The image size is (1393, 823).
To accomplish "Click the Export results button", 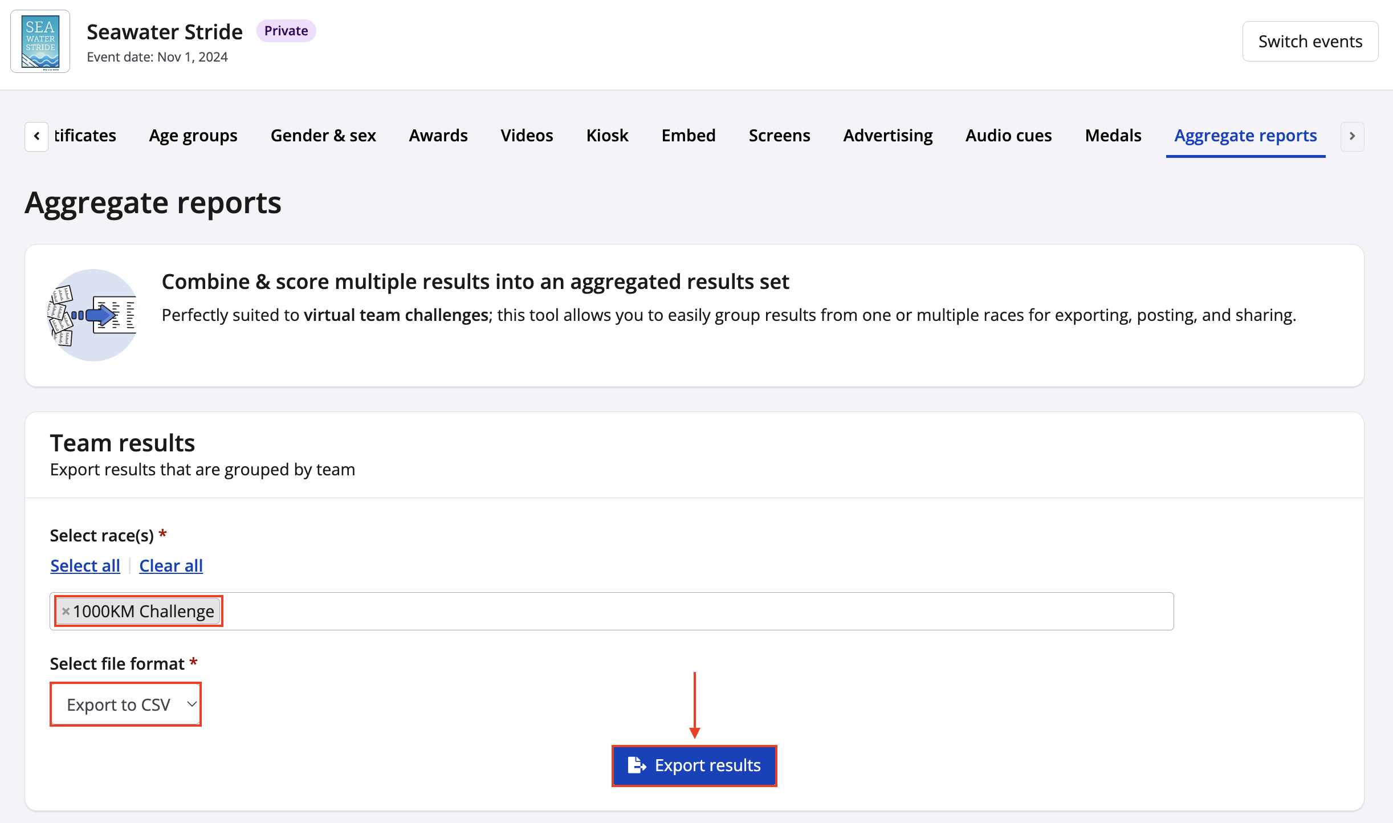I will pyautogui.click(x=694, y=765).
